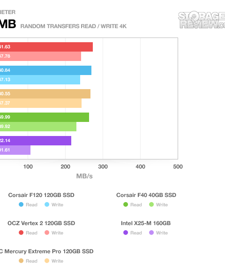Screen dimensions: 225x272
Task: Click the 200 axis tick label
Action: click(65, 166)
